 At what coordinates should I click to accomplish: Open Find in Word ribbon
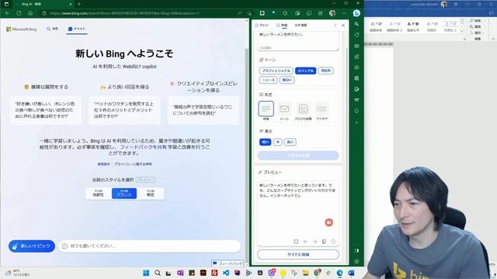(x=475, y=21)
